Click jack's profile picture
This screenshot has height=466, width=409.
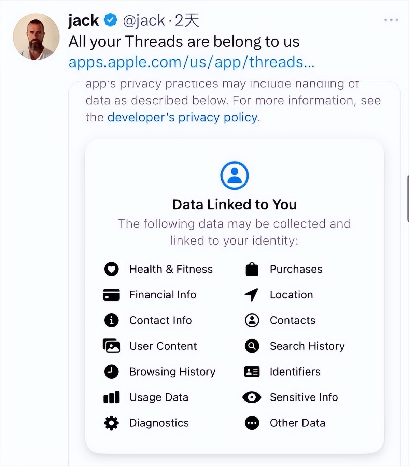point(36,37)
